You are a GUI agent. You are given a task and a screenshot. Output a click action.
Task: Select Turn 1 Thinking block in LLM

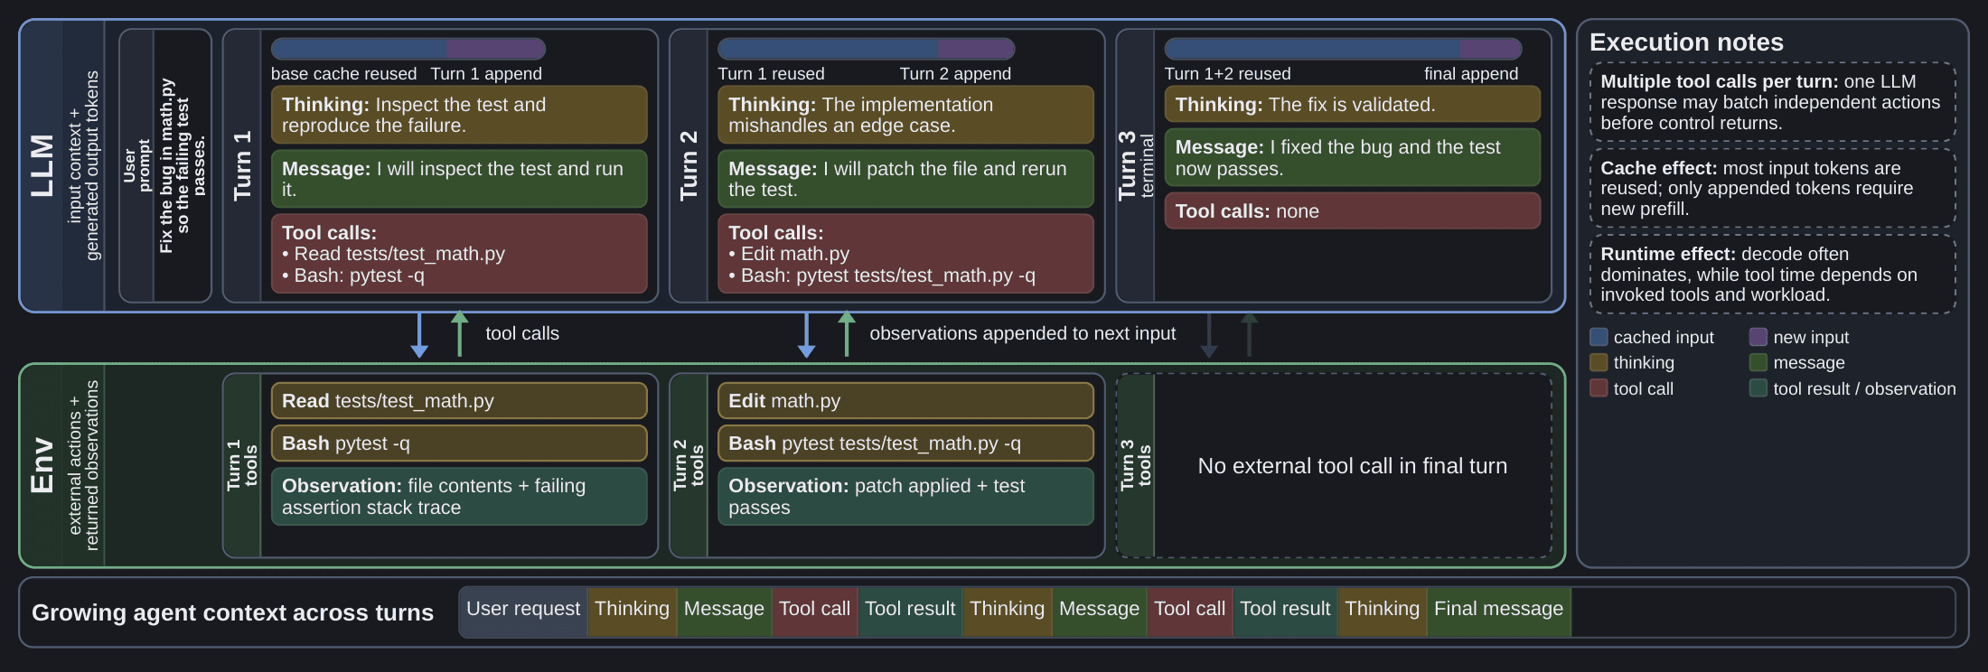click(x=459, y=115)
